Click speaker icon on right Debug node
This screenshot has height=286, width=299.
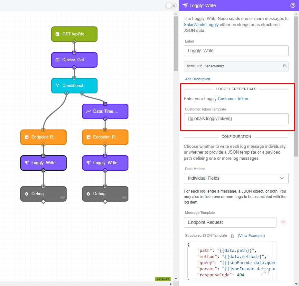pos(124,197)
